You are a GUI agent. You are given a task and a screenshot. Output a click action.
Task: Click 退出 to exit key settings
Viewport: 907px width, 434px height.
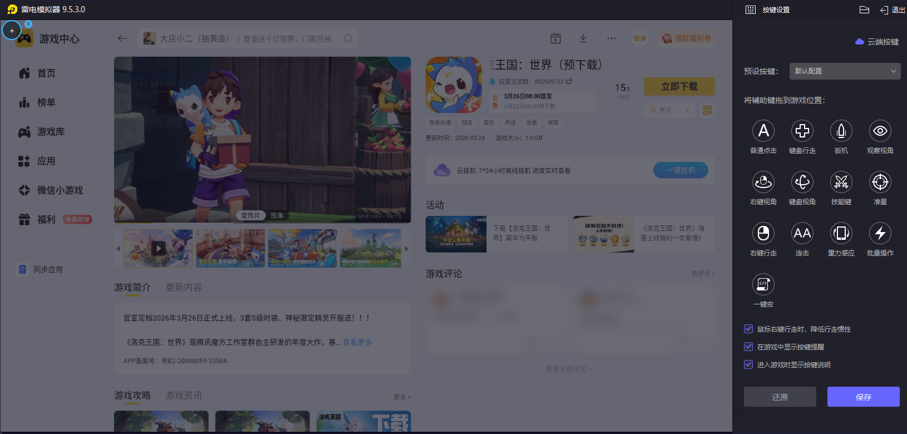[893, 9]
